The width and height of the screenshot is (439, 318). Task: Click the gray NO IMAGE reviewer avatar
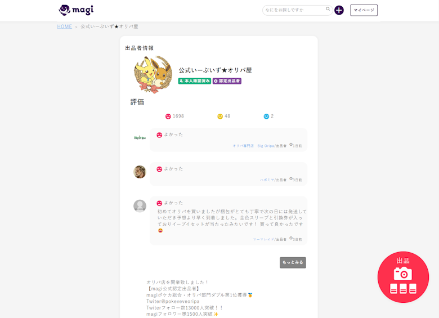(140, 206)
